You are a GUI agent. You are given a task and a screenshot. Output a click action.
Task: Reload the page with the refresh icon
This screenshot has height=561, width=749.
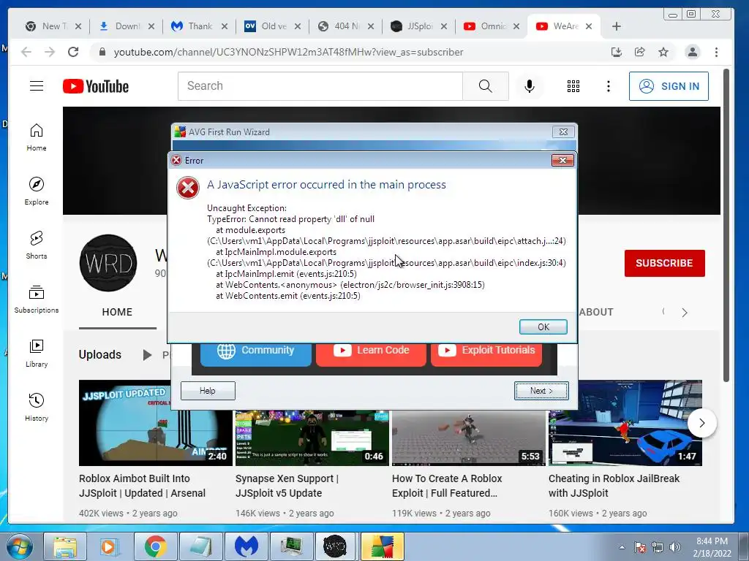(73, 52)
